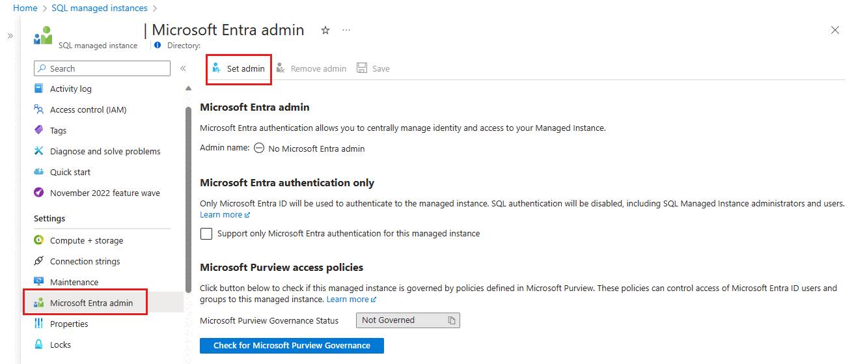Open Connection strings settings page

[85, 261]
